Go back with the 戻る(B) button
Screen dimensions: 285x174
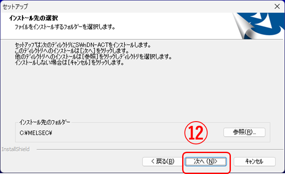(163, 161)
